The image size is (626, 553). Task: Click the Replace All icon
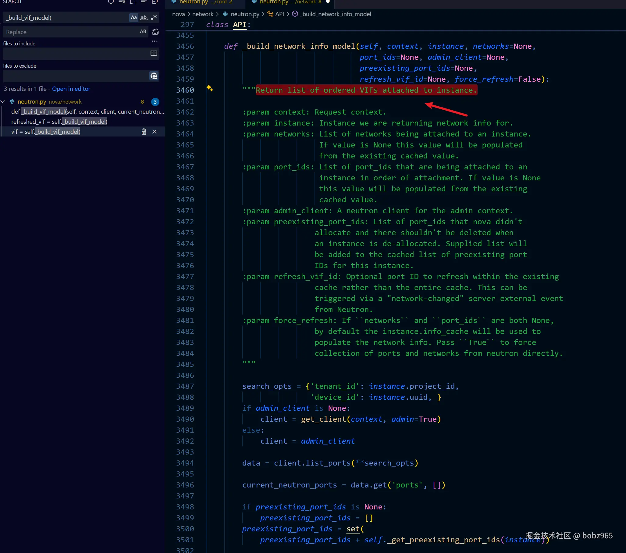pos(155,32)
